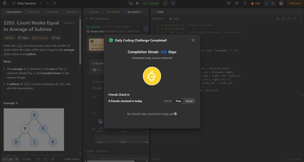Click the Solved status label
The width and height of the screenshot is (304, 162).
click(x=69, y=23)
